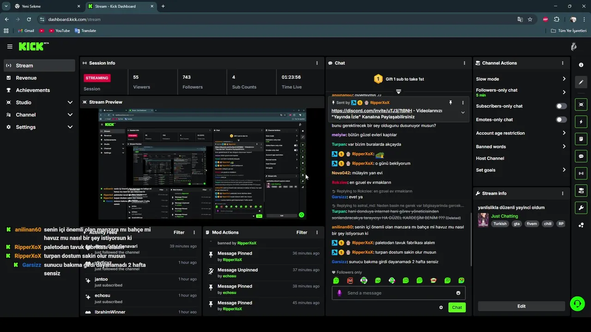
Task: Open the Session Info three-dot menu
Action: pos(317,63)
